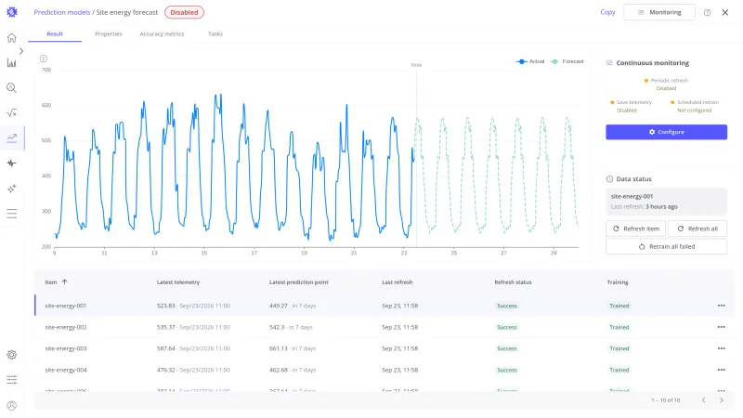Click the Copy link
743x418 pixels.
pos(607,12)
